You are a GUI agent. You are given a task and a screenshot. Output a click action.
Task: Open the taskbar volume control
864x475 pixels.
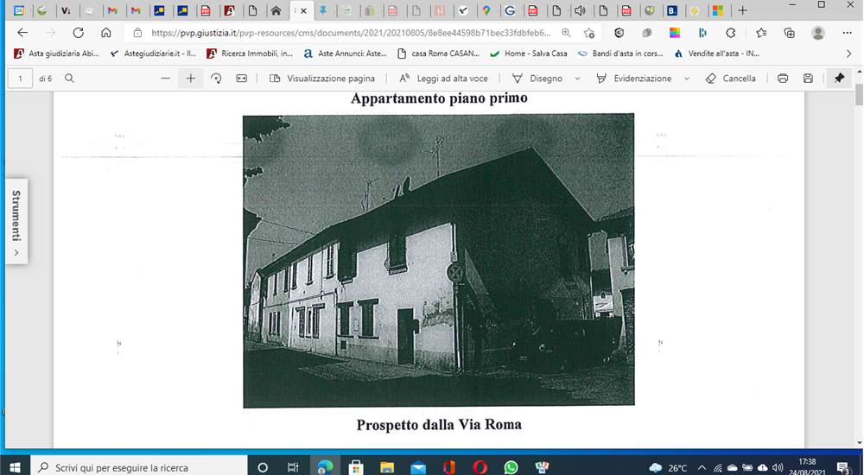(x=778, y=468)
